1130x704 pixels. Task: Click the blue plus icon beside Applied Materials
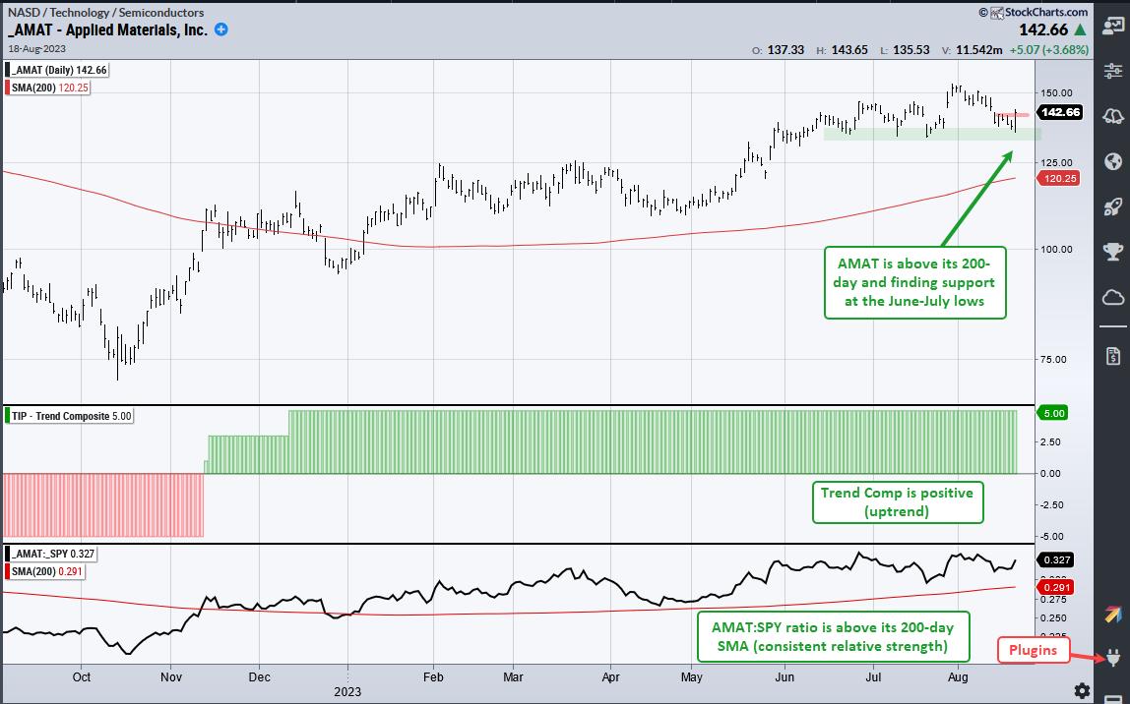(x=221, y=30)
